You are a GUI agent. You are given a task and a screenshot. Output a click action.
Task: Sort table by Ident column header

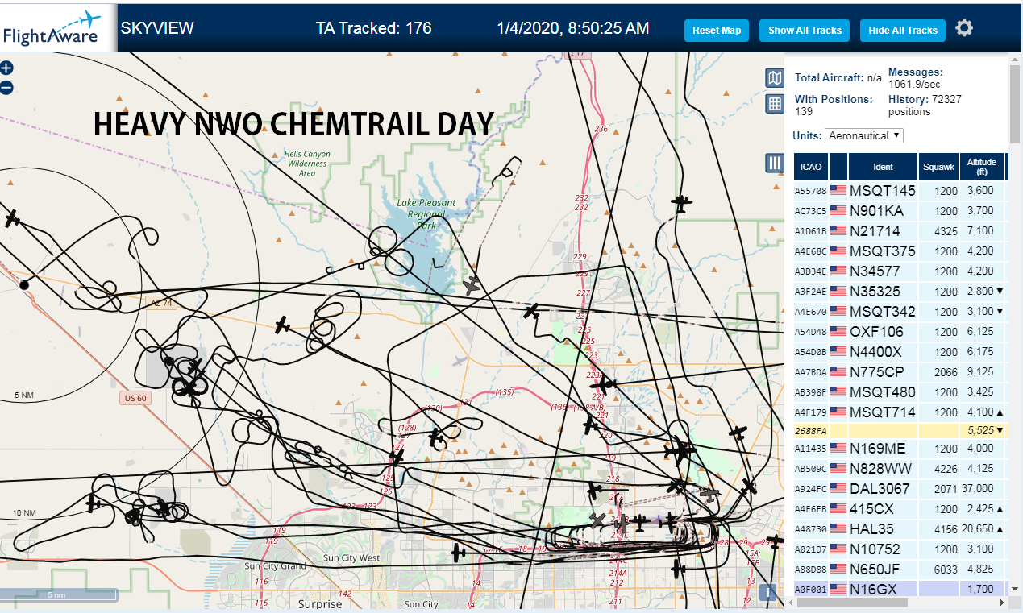point(883,167)
